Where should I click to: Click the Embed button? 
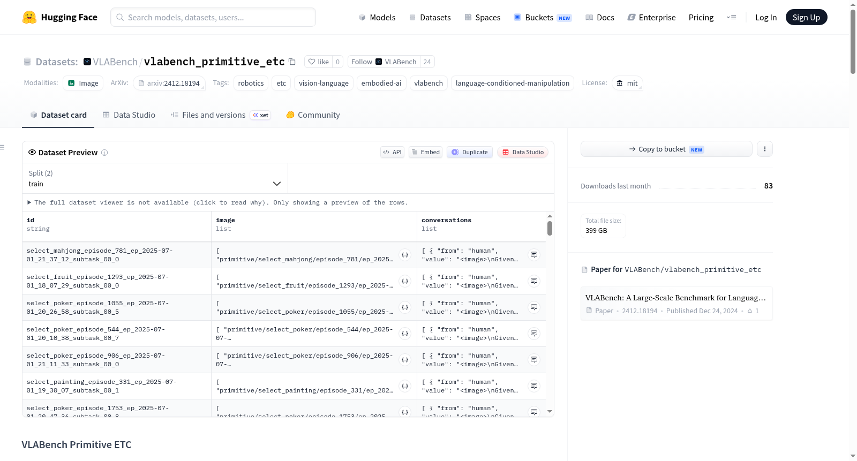(426, 152)
